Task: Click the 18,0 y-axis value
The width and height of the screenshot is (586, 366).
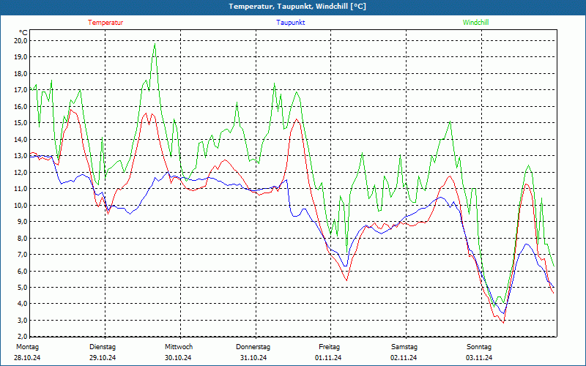Action: (21, 74)
